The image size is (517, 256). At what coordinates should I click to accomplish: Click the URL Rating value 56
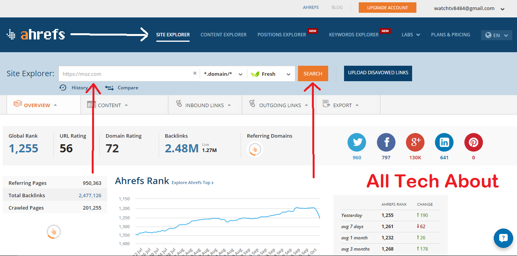point(66,148)
